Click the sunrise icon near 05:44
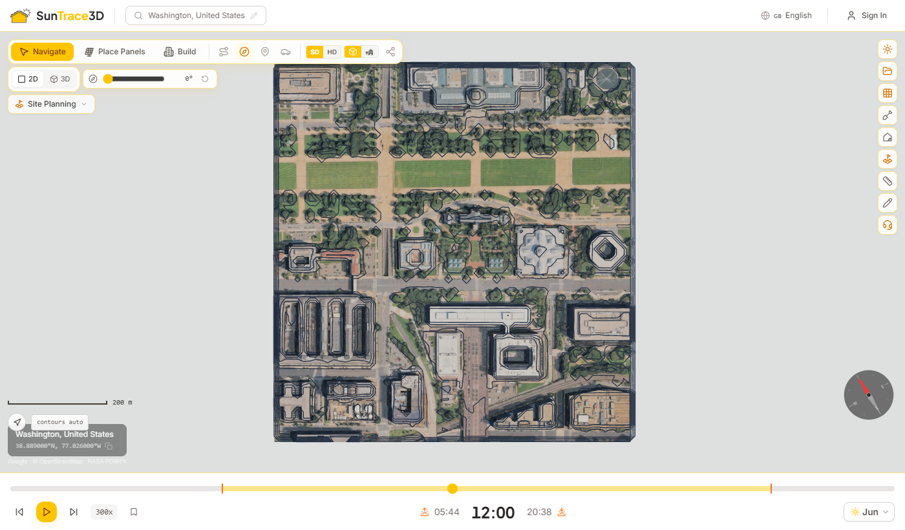Image resolution: width=905 pixels, height=530 pixels. pyautogui.click(x=425, y=512)
